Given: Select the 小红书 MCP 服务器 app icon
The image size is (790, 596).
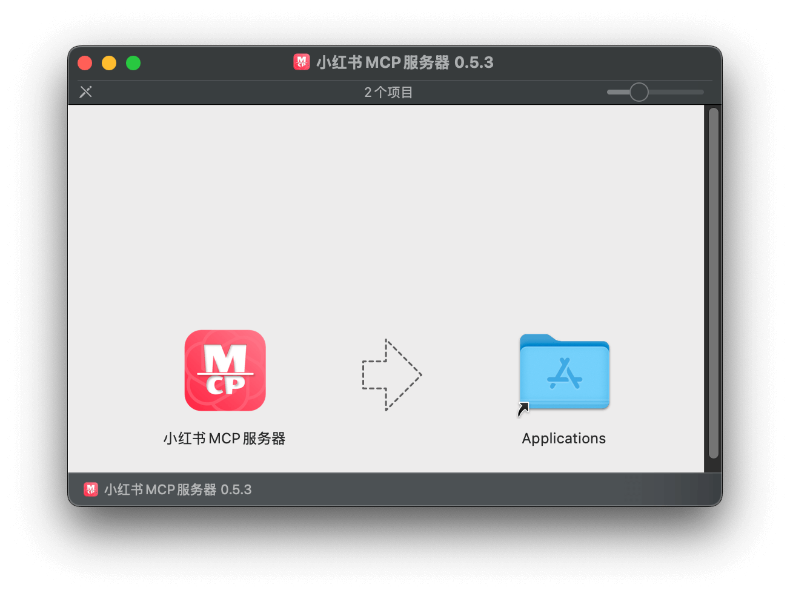Looking at the screenshot, I should click(x=225, y=370).
